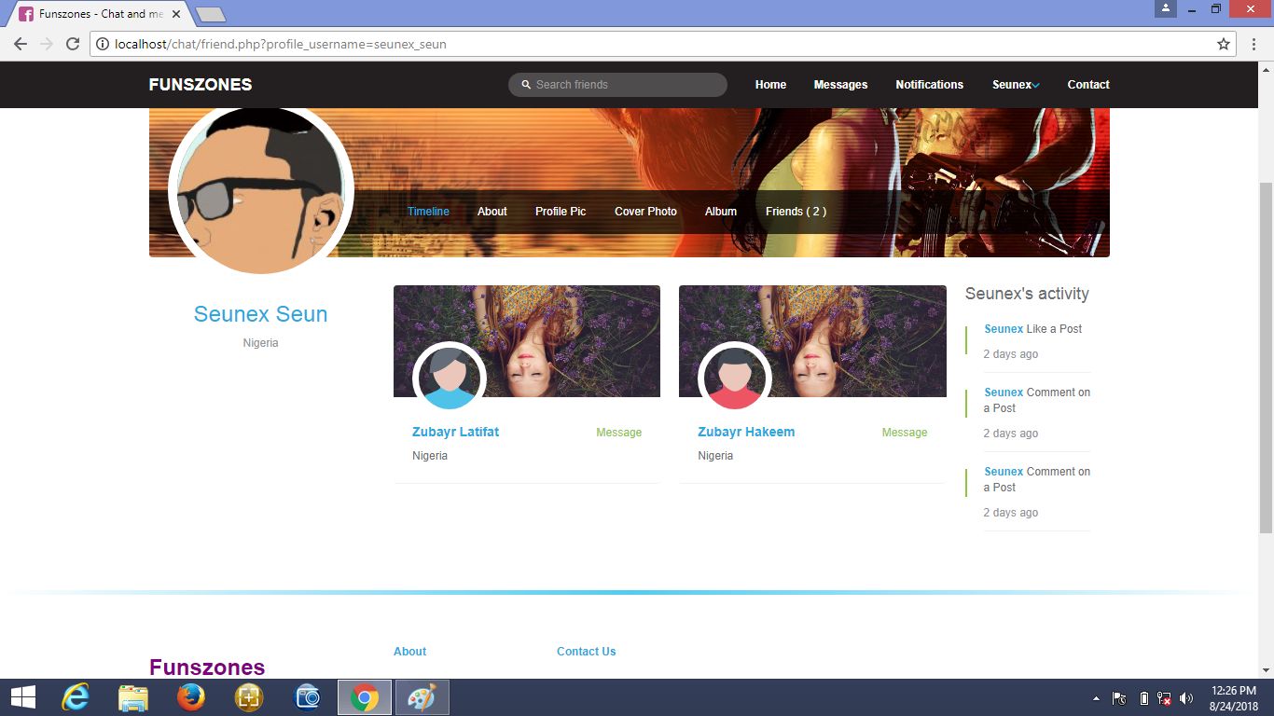
Task: Click the site information icon in address bar
Action: click(103, 44)
